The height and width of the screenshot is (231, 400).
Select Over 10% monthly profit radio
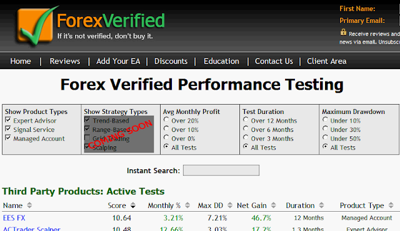coord(166,128)
